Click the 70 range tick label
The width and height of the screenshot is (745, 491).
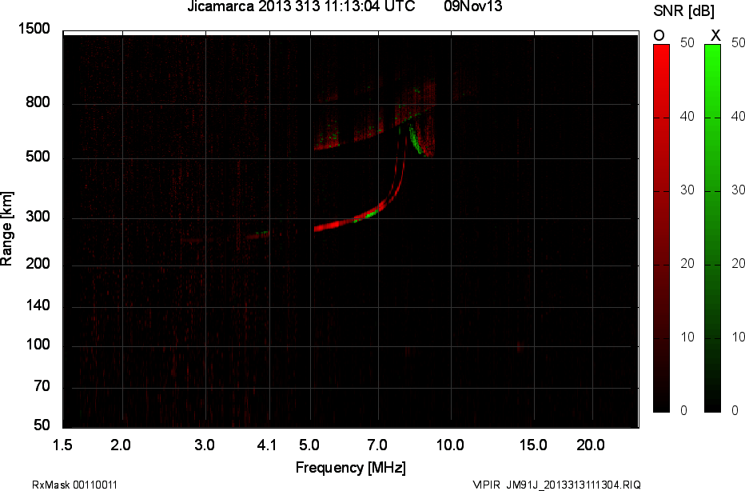(x=42, y=386)
